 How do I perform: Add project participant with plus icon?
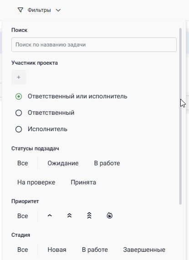[x=19, y=77]
